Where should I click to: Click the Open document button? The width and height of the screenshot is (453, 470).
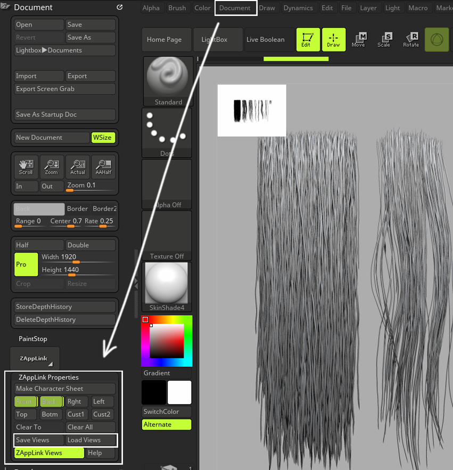pyautogui.click(x=39, y=24)
